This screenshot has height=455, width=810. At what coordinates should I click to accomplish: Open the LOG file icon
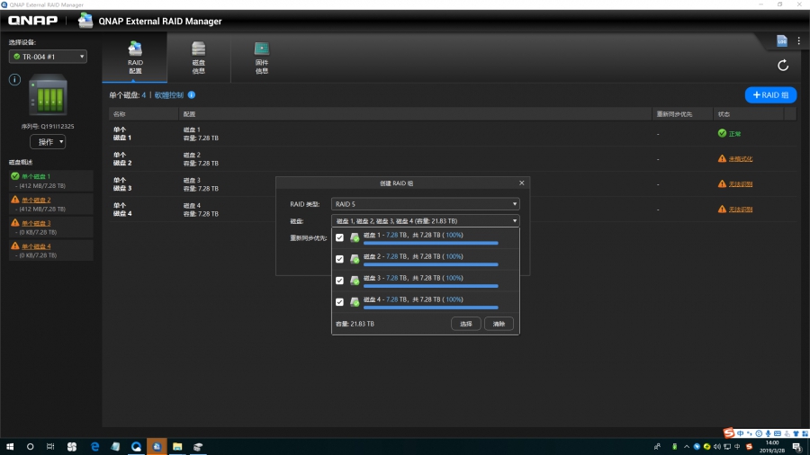tap(782, 41)
